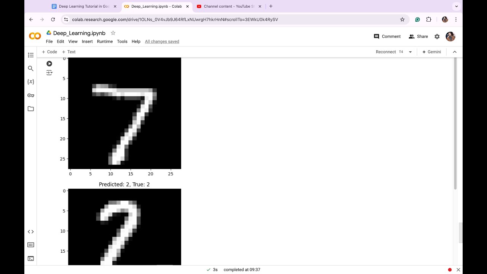This screenshot has height=274, width=487.
Task: Go back in browser history
Action: pyautogui.click(x=31, y=19)
